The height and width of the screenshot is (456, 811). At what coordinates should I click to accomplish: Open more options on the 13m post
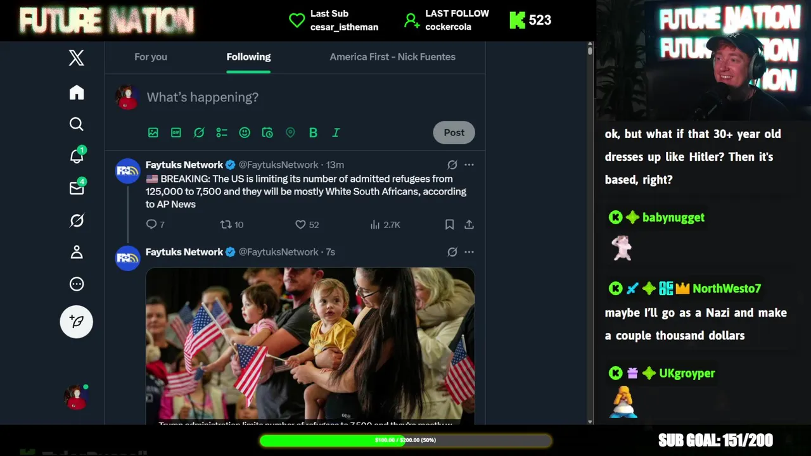469,165
